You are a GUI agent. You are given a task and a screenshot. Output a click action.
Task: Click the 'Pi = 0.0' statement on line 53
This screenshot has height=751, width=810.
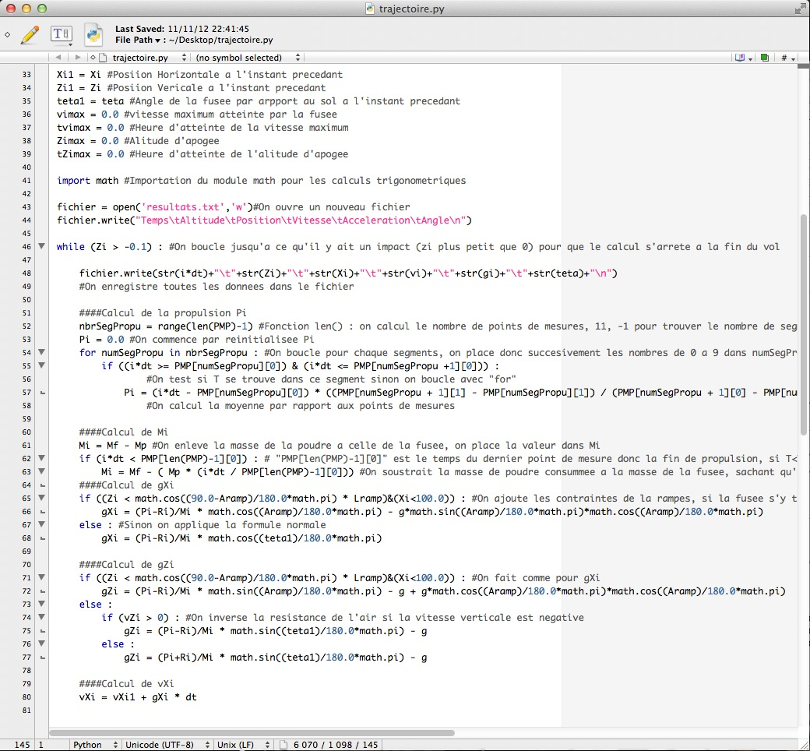coord(102,339)
